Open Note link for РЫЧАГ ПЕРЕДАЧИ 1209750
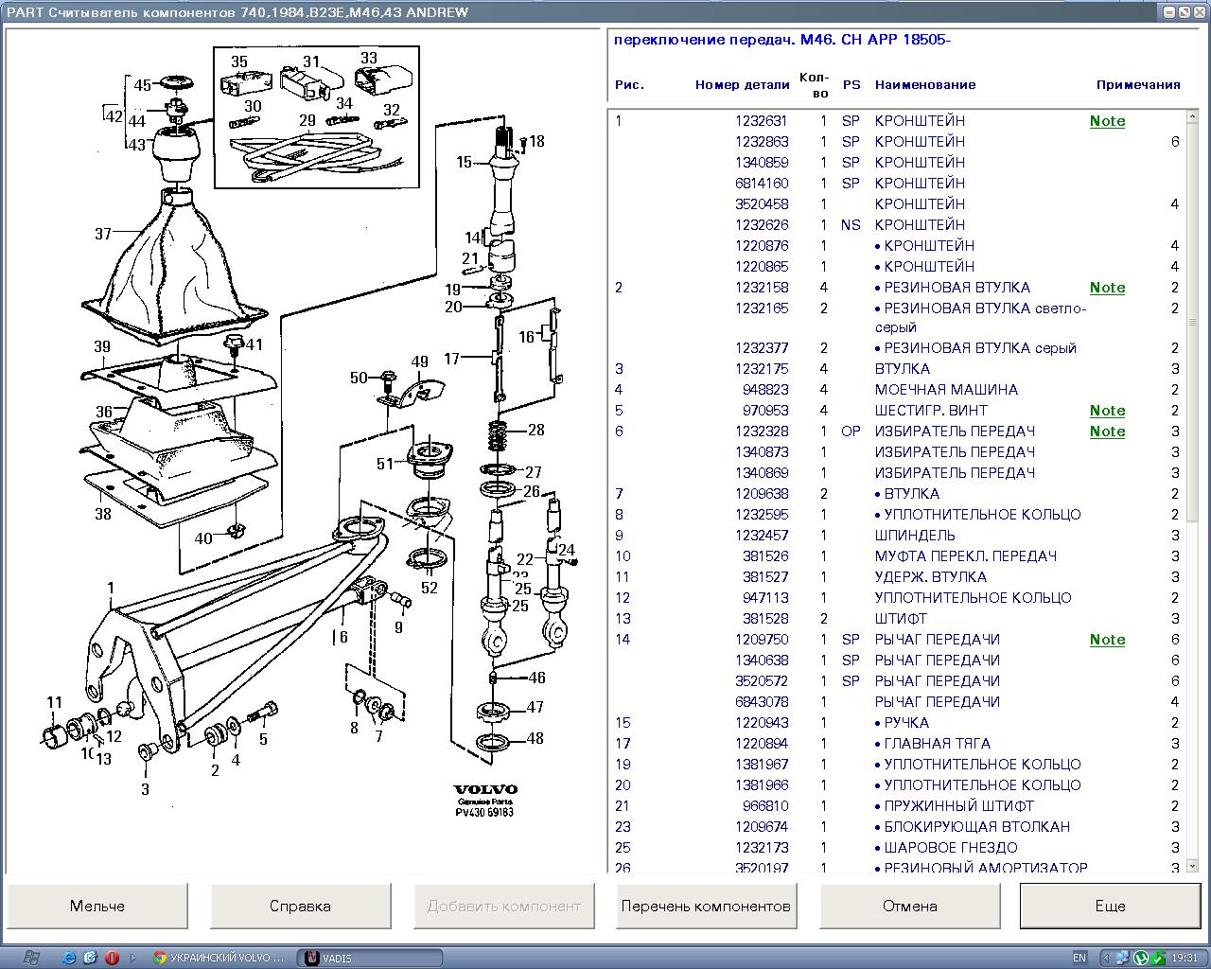Image resolution: width=1211 pixels, height=969 pixels. 1107,640
